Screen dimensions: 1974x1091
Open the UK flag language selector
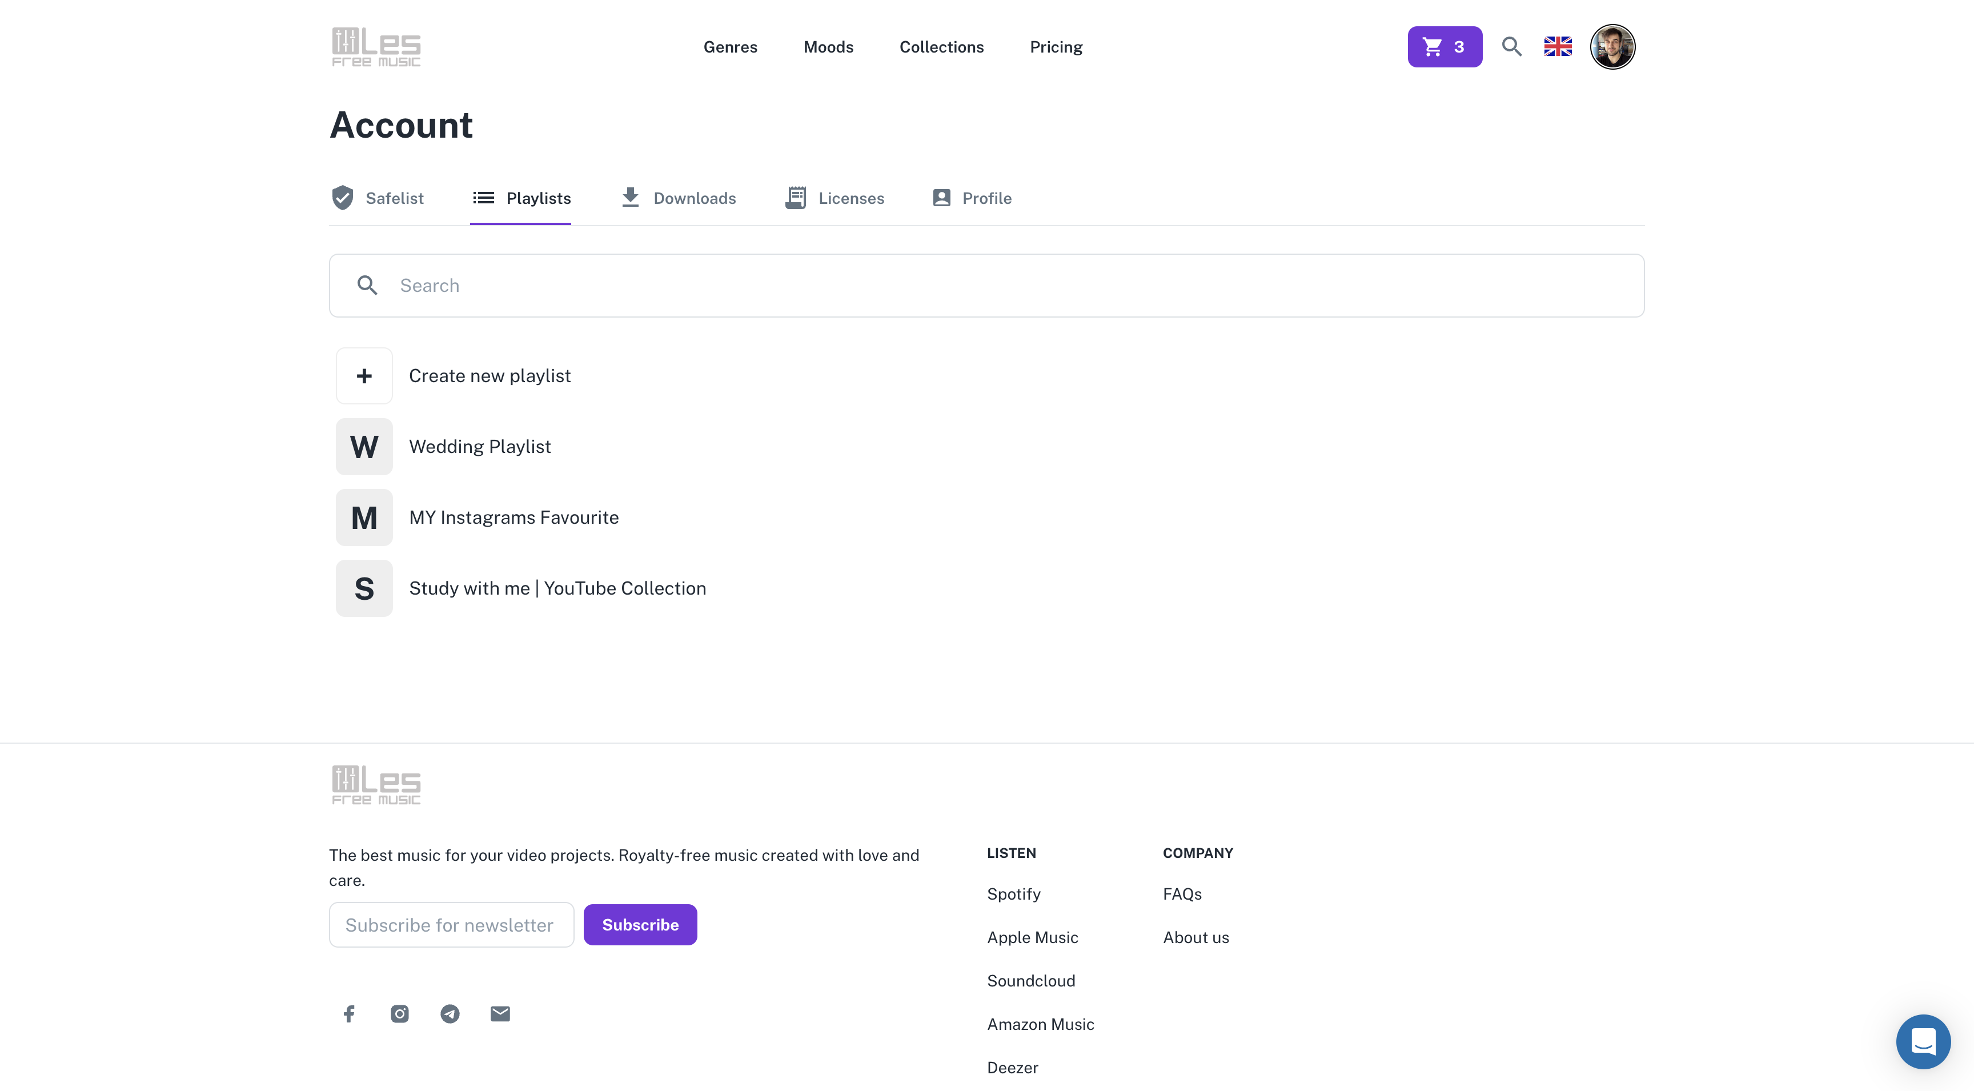[x=1558, y=47]
